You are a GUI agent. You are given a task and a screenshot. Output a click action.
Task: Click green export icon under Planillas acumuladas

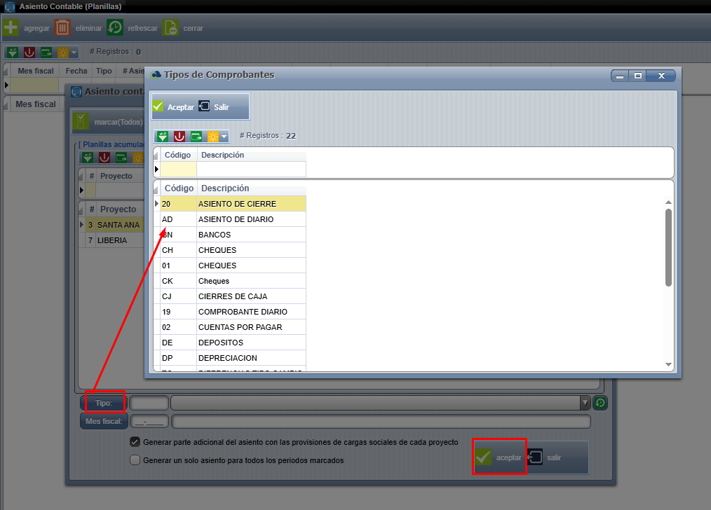click(x=121, y=158)
